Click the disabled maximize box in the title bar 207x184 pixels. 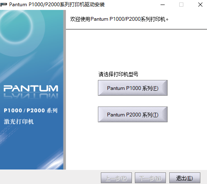pos(181,5)
